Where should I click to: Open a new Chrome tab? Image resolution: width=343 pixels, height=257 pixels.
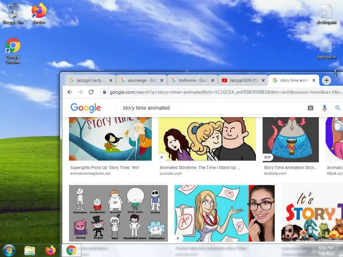pyautogui.click(x=326, y=80)
